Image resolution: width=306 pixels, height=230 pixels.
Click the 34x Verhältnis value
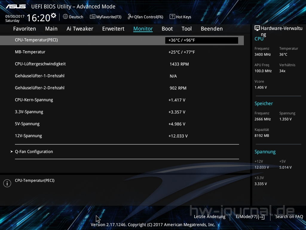pos(282,71)
